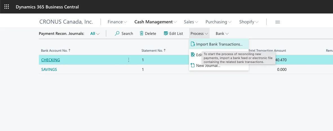This screenshot has width=333, height=131.
Task: Collapse the Process dropdown menu
Action: coord(199,33)
